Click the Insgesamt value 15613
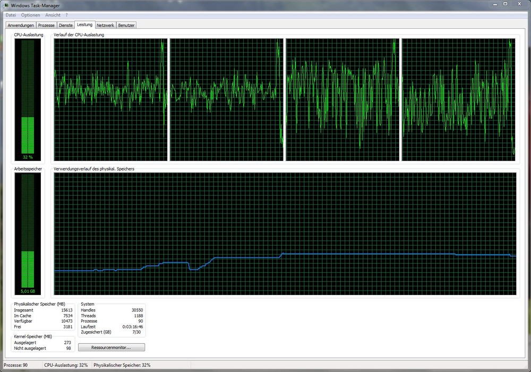Screen dimensions: 531x372 coord(67,310)
